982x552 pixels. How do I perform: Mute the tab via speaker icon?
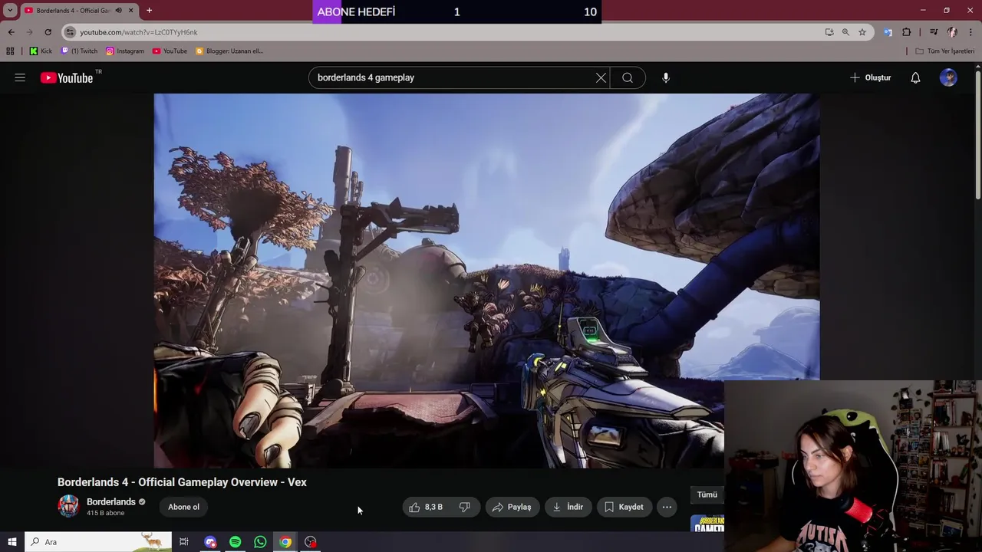(118, 11)
